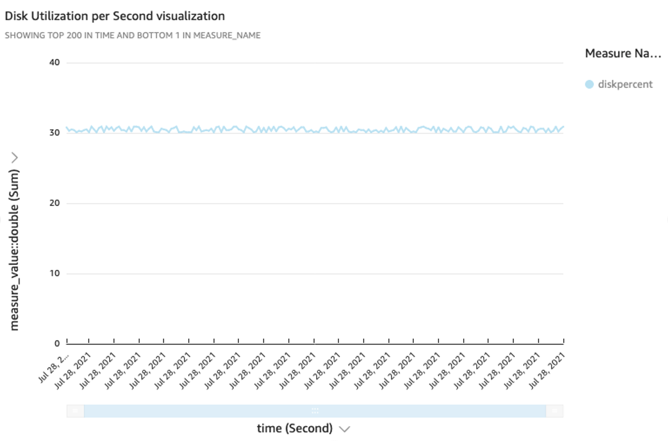The width and height of the screenshot is (668, 441).
Task: Click the 30 tick label on y-axis
Action: 54,133
